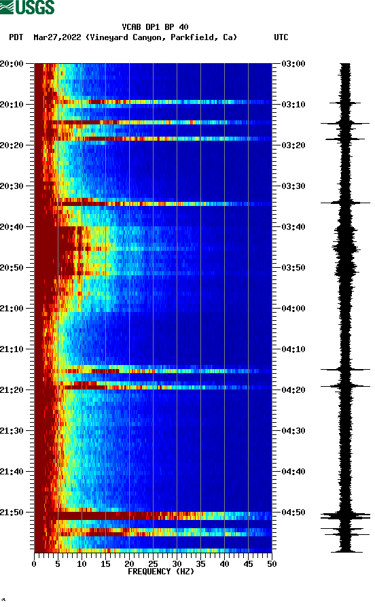Click the '03:10' UTC time label
The image size is (375, 607).
click(293, 105)
